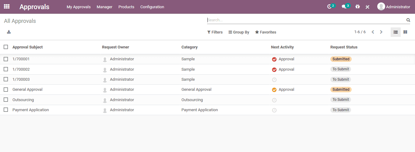Open the General Approval record
Image resolution: width=415 pixels, height=152 pixels.
(x=27, y=90)
